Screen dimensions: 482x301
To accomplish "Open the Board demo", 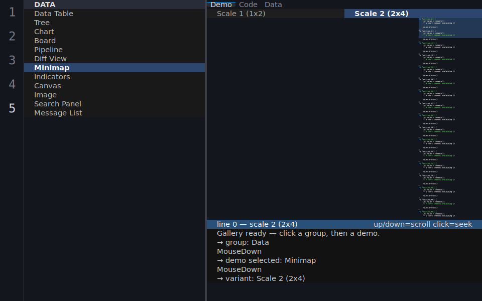I will pos(114,41).
